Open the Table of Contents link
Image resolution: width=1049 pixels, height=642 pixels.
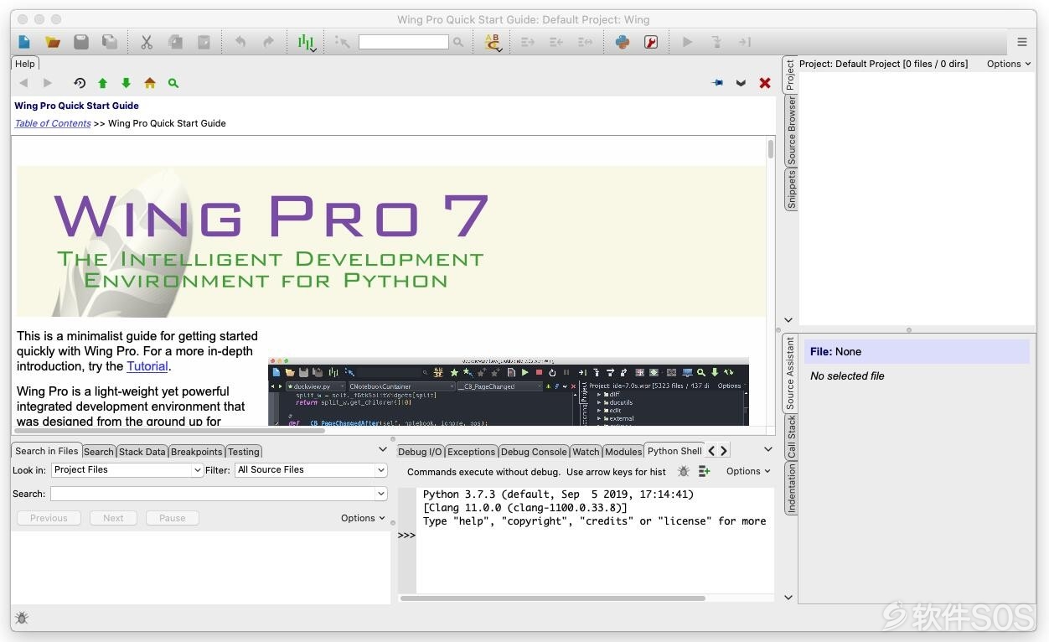53,123
